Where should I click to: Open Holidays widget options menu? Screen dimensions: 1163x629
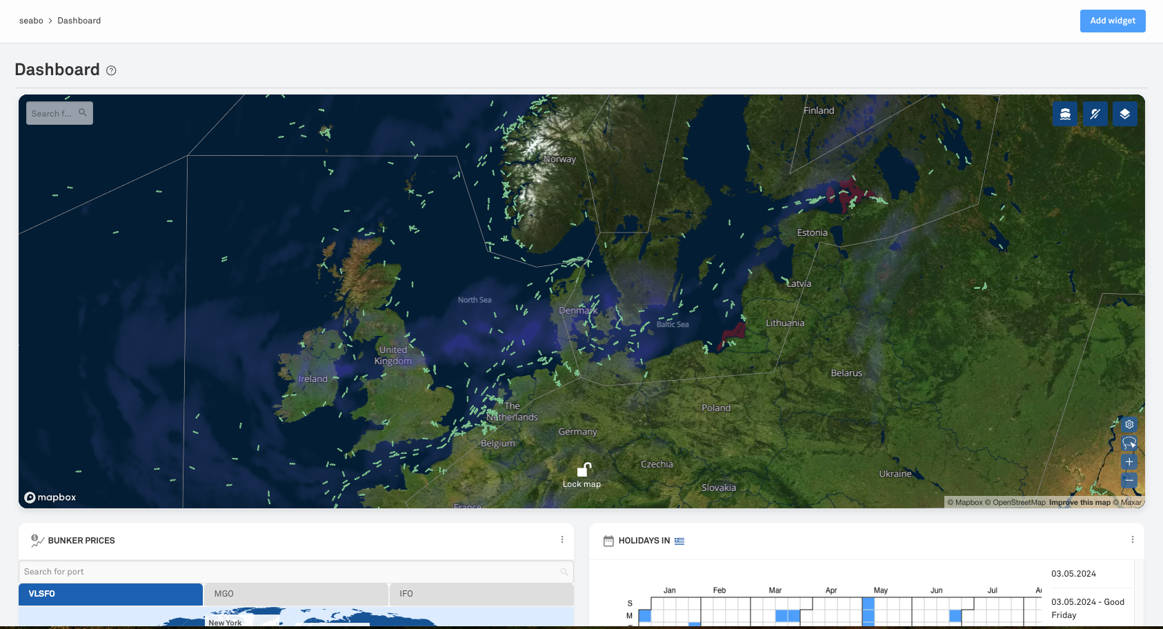coord(1132,540)
